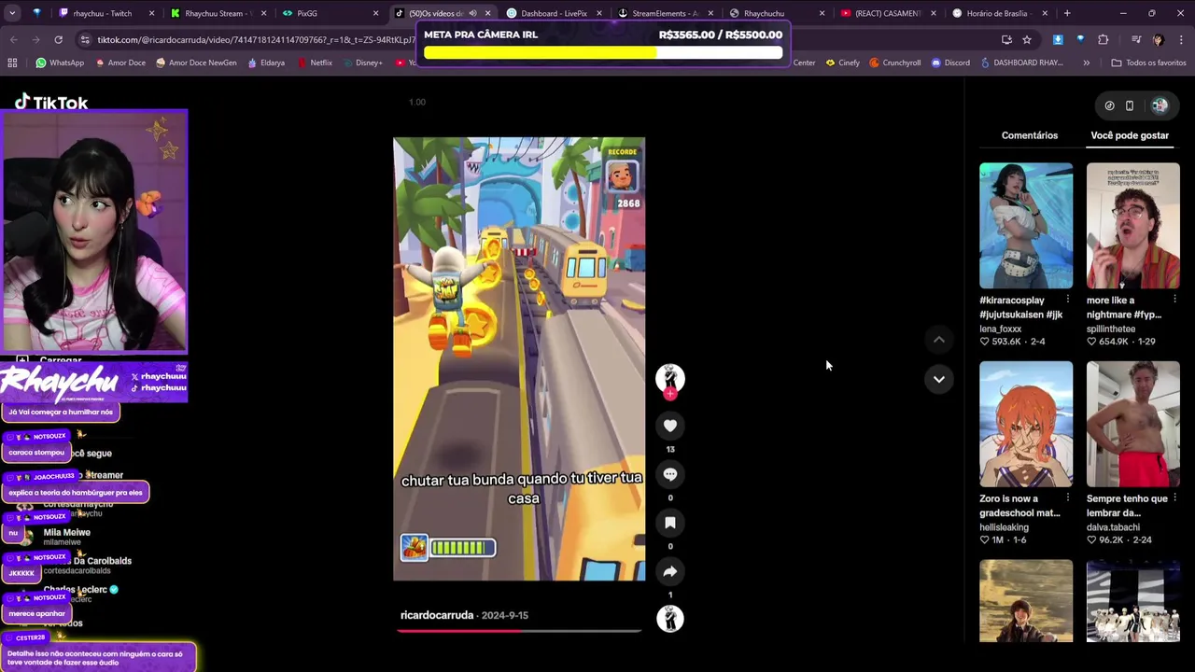Viewport: 1195px width, 672px height.
Task: Open the install app icon in address bar
Action: (x=1006, y=39)
